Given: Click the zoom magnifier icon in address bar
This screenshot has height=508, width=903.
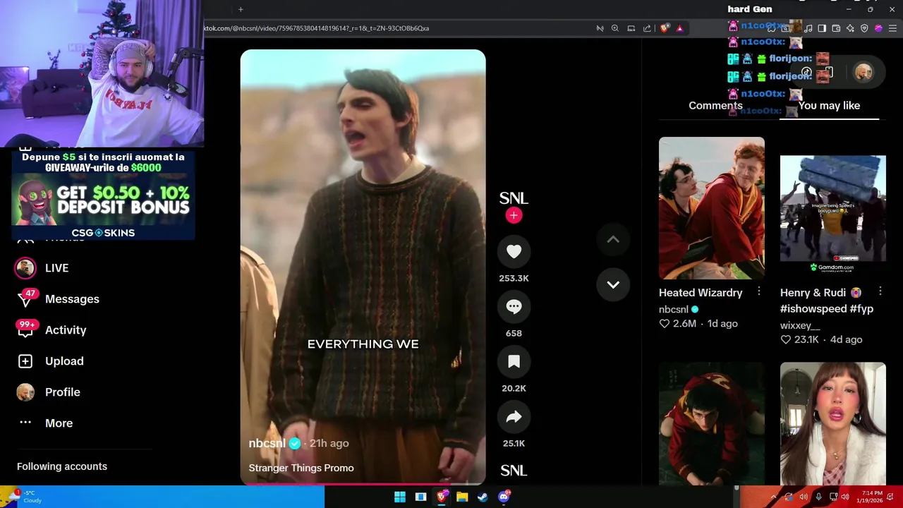Looking at the screenshot, I should point(614,28).
